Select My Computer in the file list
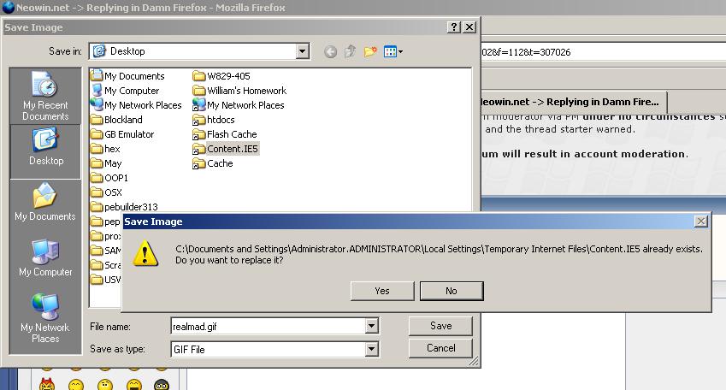726x390 pixels. [125, 91]
